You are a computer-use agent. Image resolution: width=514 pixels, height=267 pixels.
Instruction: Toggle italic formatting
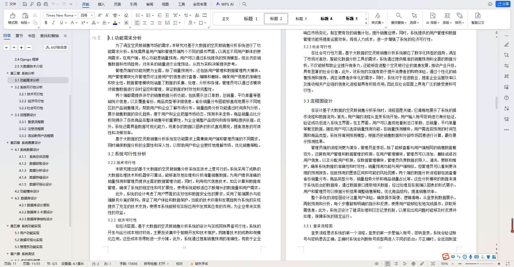53,23
